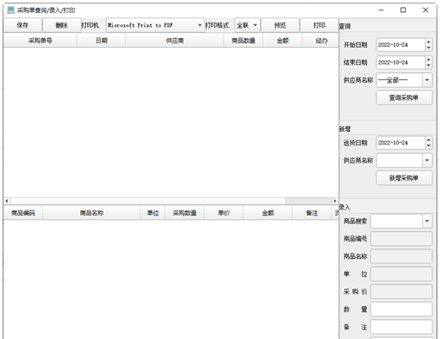Click the 供应商 column header
The width and height of the screenshot is (440, 339).
[175, 41]
